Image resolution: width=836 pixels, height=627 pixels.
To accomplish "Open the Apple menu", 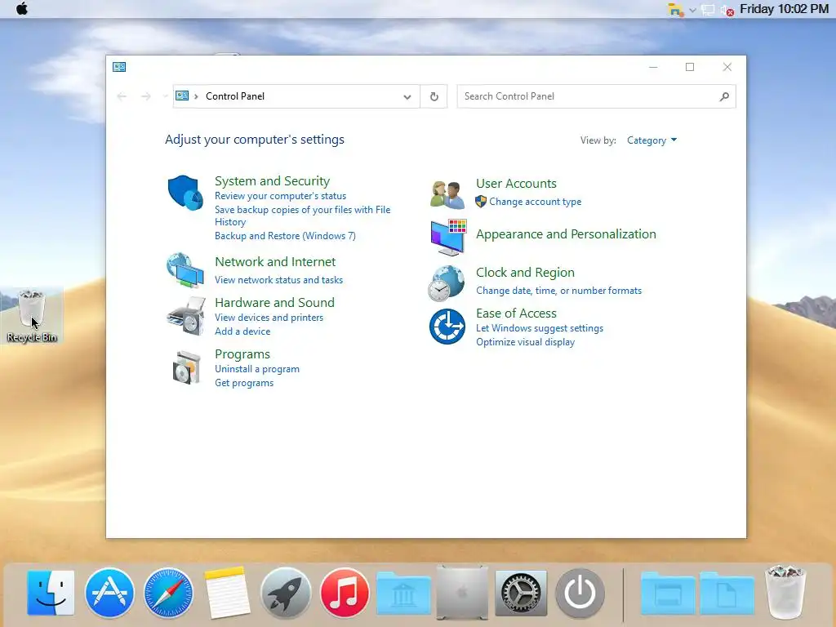I will coord(22,9).
